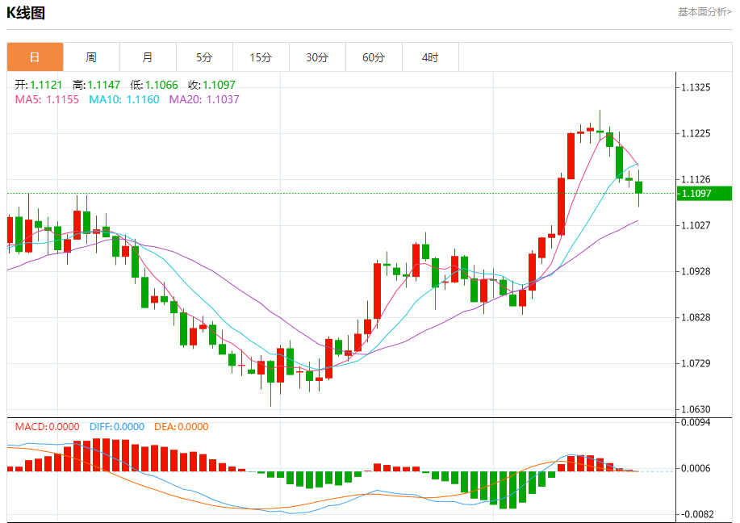740x523 pixels.
Task: Click the 0.0006 MACD axis label
Action: [x=696, y=468]
